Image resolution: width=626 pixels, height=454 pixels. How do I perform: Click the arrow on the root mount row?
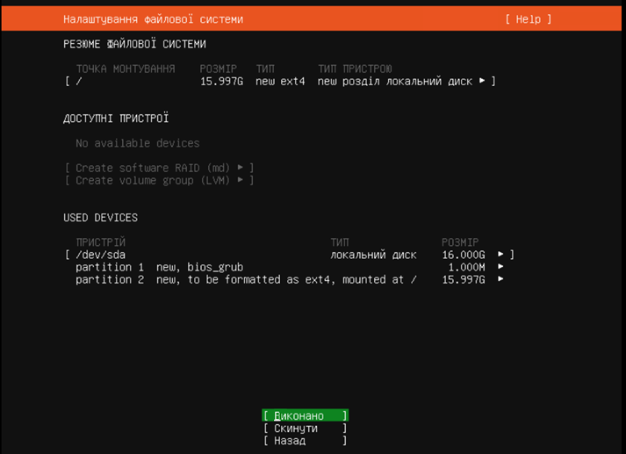(x=482, y=81)
